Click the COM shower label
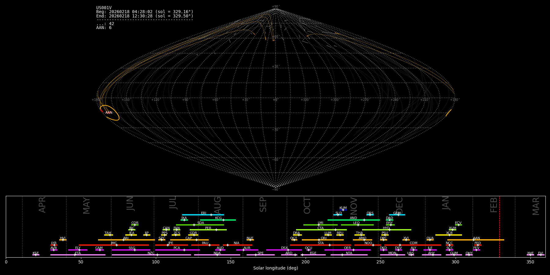Screen dimensions: 550x275 [413, 243]
